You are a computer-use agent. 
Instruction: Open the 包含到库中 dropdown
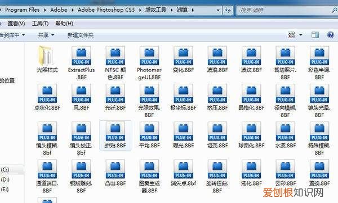click(x=12, y=35)
